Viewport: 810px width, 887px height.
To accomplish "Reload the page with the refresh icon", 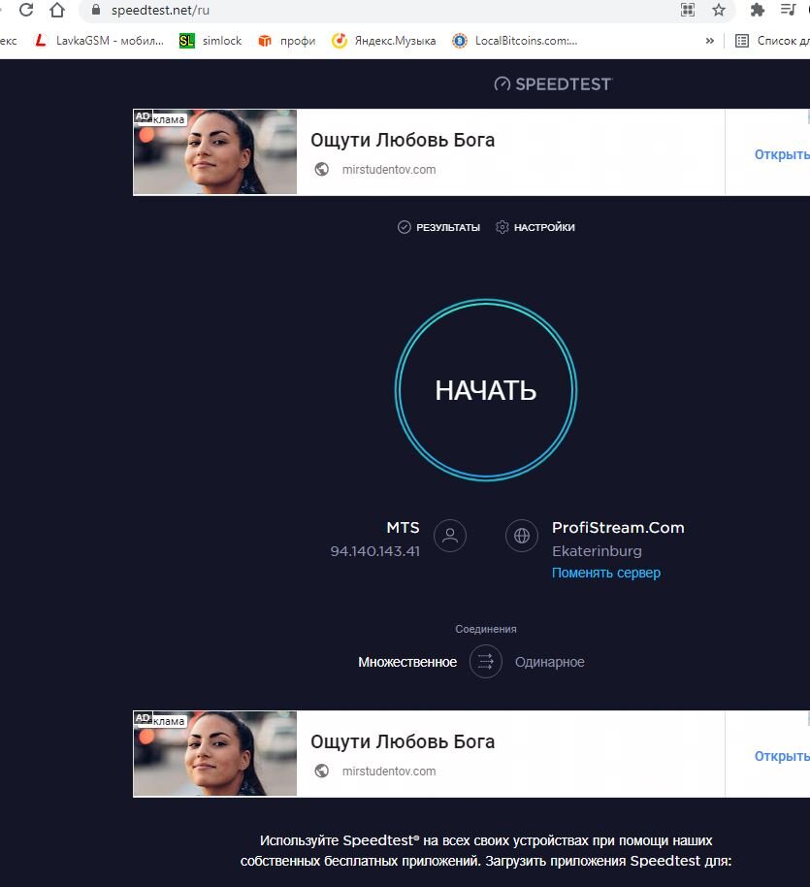I will pyautogui.click(x=26, y=10).
